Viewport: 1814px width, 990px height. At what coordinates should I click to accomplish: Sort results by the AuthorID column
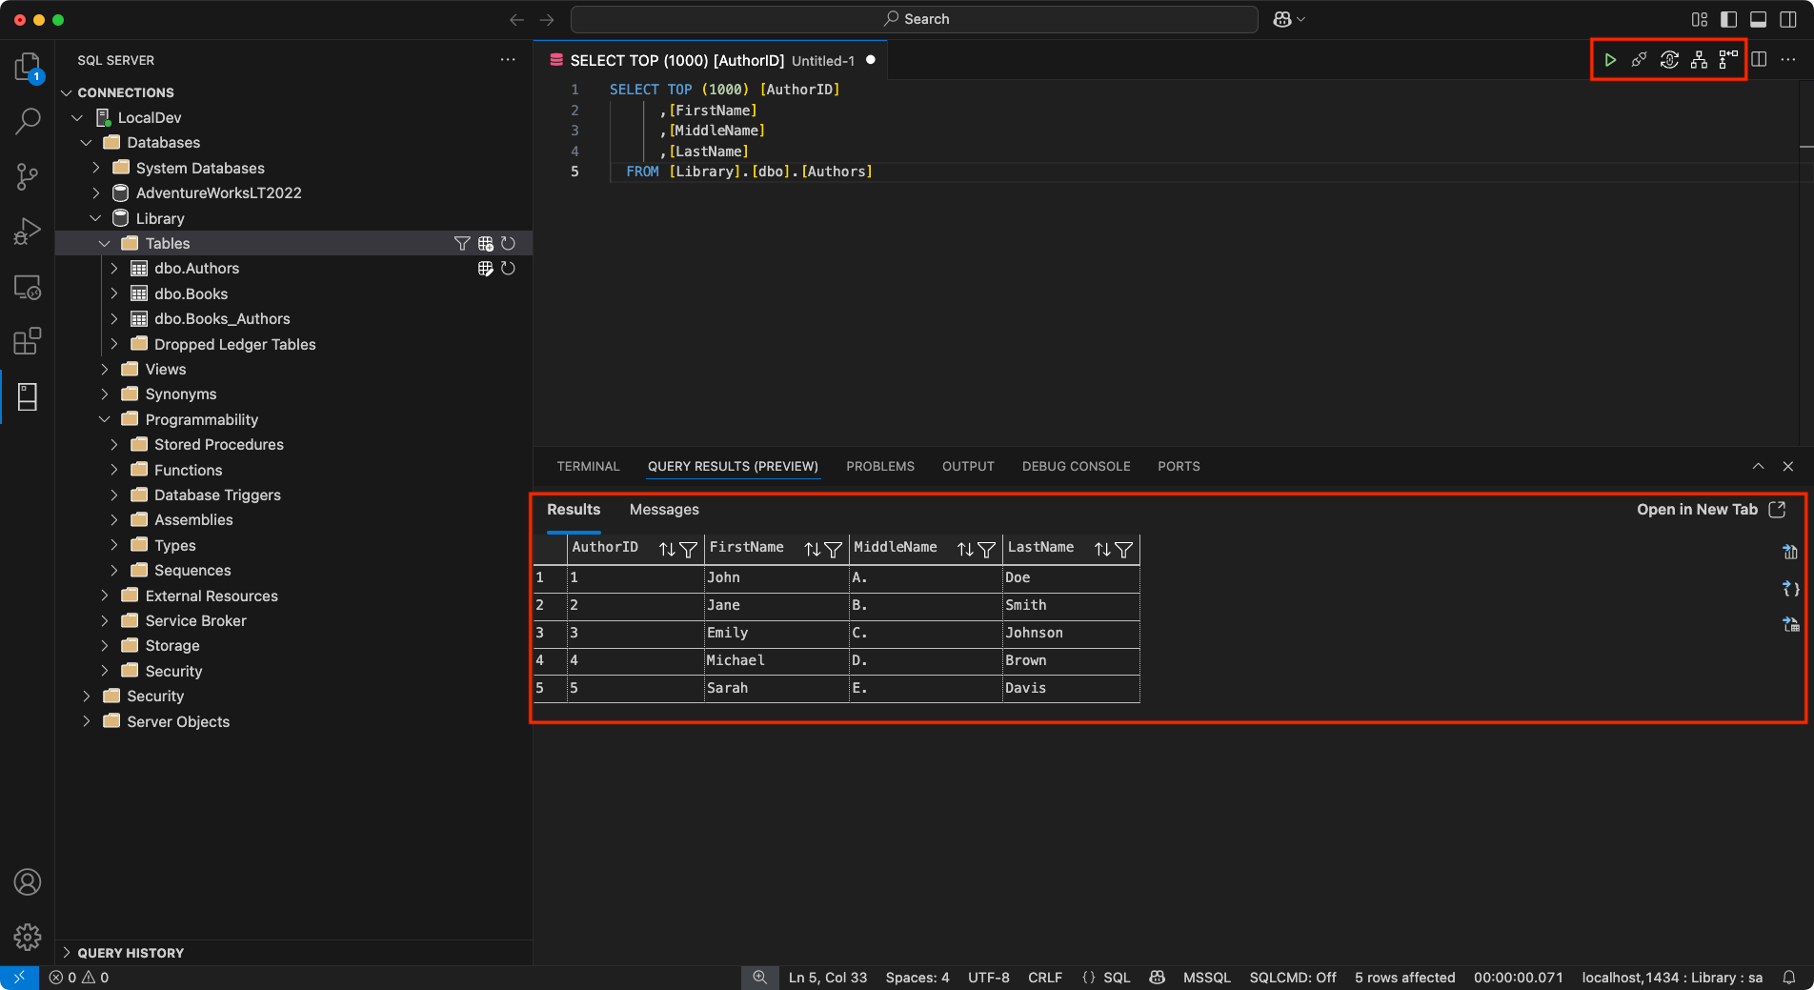click(x=667, y=549)
